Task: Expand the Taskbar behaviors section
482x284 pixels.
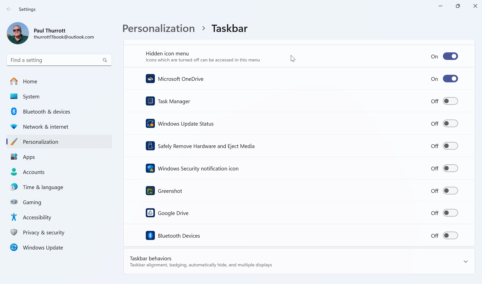Action: click(x=465, y=262)
